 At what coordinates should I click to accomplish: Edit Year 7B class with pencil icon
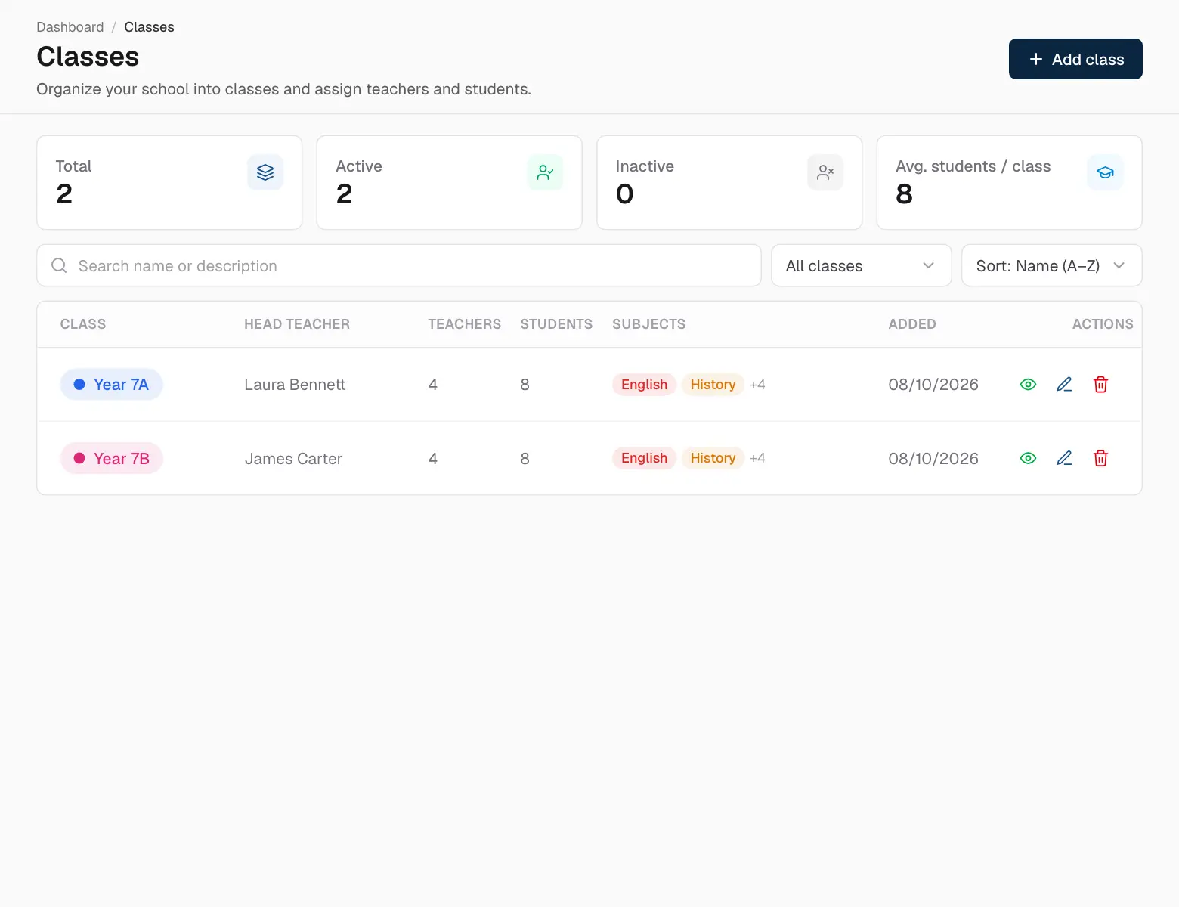click(x=1064, y=458)
